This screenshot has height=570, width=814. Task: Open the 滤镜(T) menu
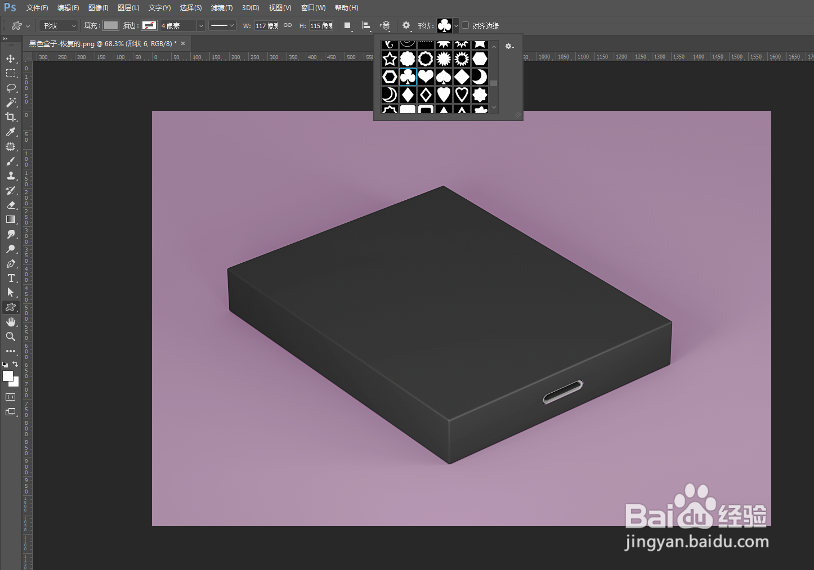point(222,8)
